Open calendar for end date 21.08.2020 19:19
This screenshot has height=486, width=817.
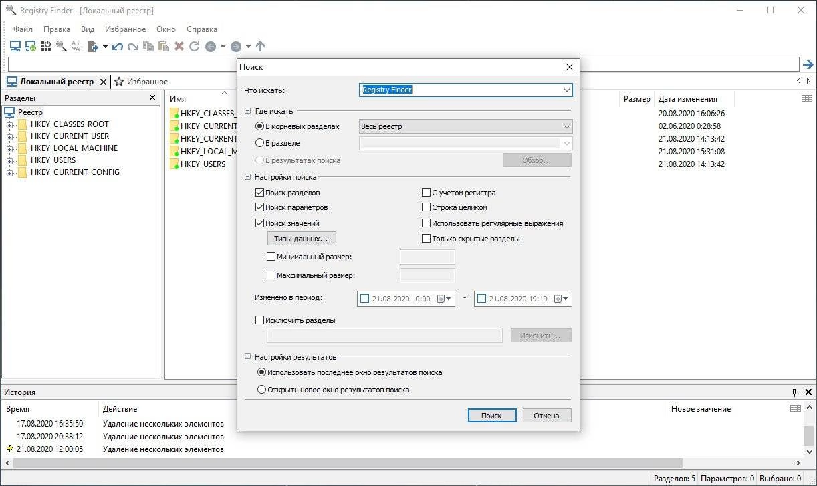(x=562, y=299)
